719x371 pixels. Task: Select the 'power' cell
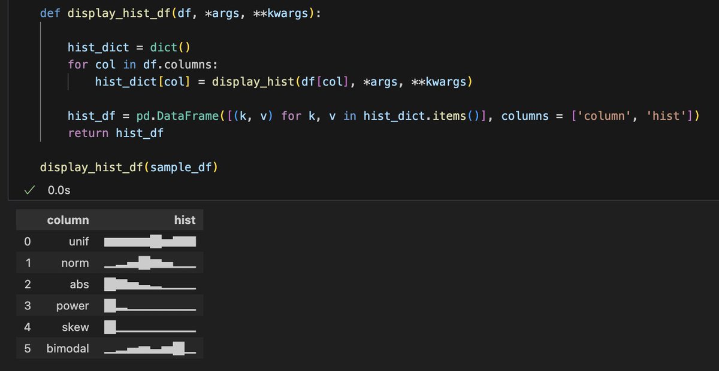click(72, 306)
